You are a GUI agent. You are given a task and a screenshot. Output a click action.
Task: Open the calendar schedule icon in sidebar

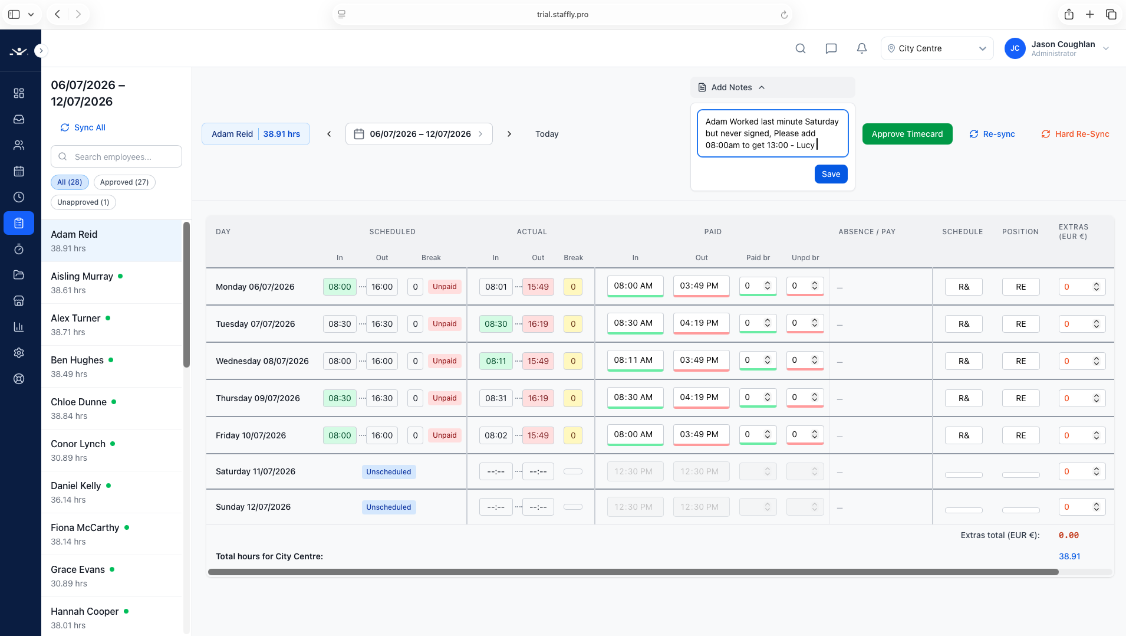[x=19, y=171]
